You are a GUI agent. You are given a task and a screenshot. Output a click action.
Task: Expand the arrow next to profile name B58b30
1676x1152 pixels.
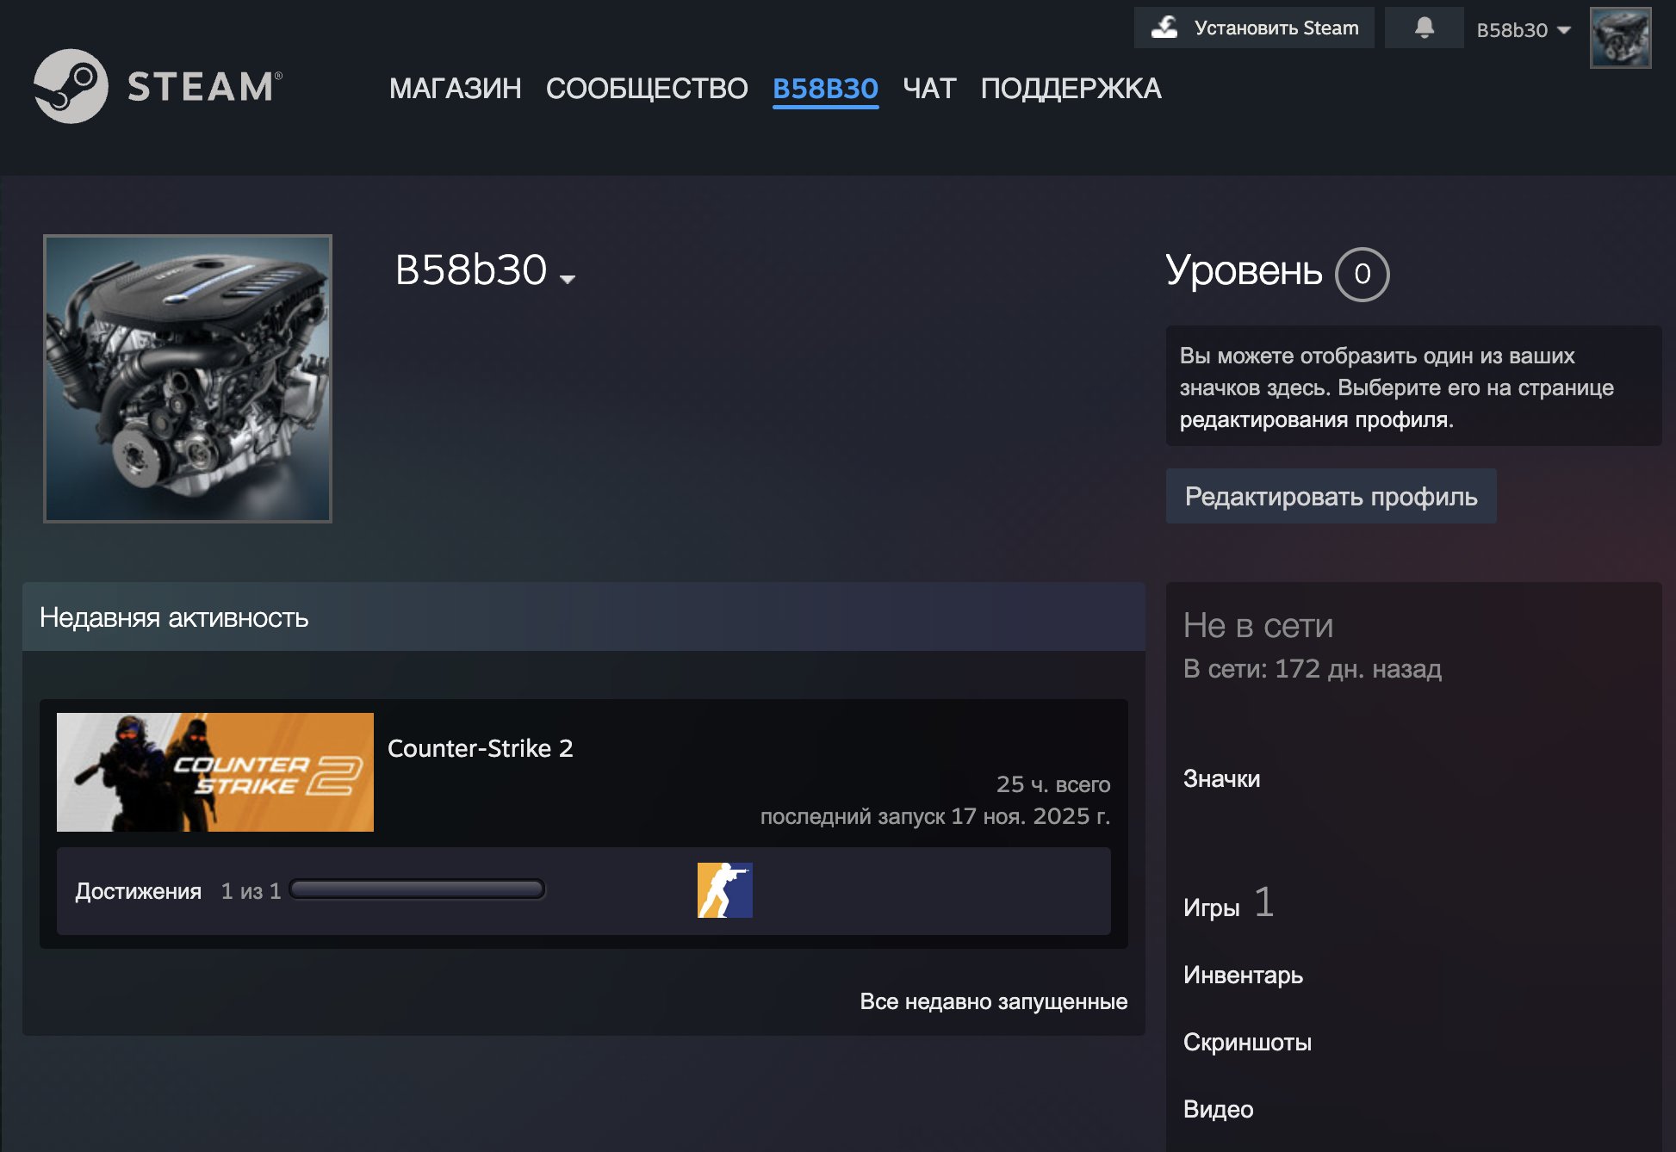567,278
